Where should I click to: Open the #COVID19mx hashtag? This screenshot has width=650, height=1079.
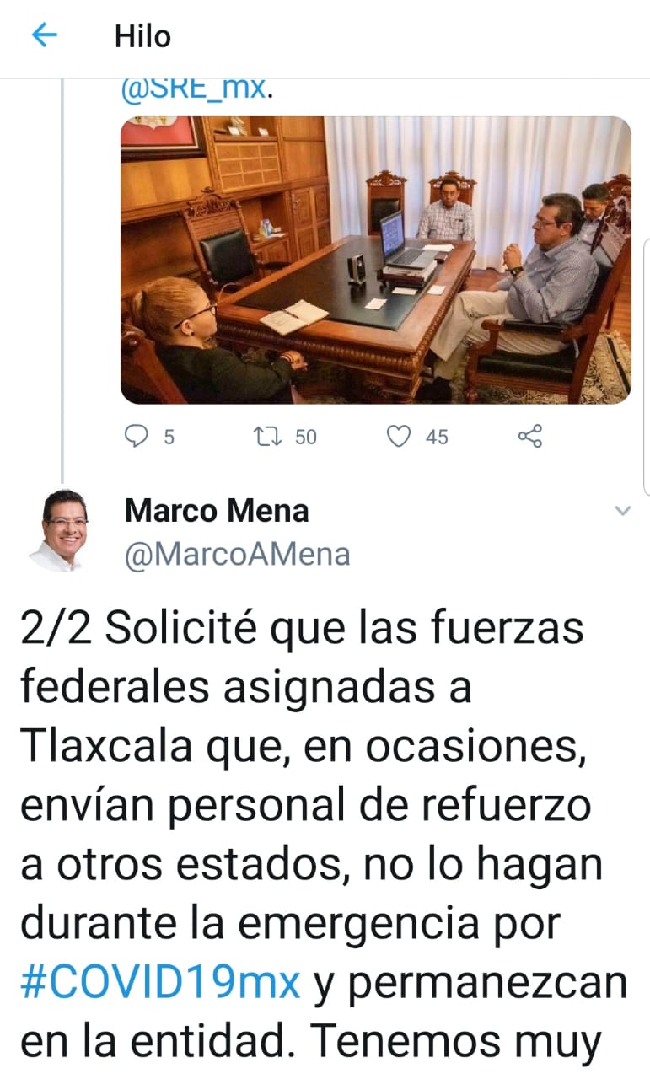pos(160,982)
